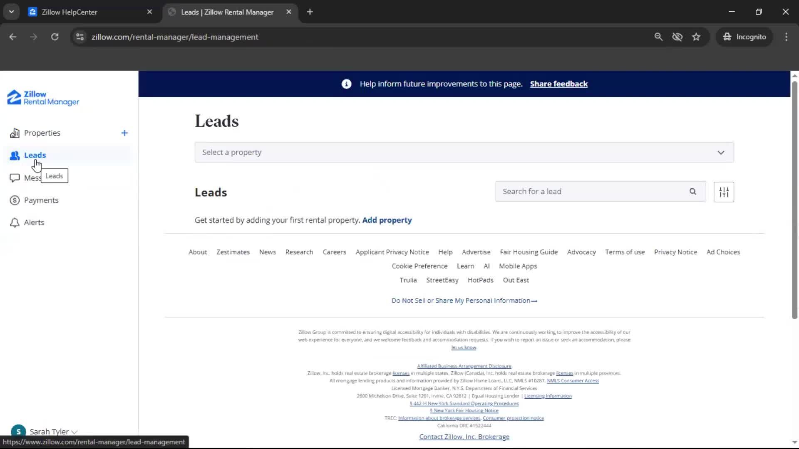The height and width of the screenshot is (449, 799).
Task: Toggle third-party cookies eye icon in address bar
Action: [x=677, y=37]
